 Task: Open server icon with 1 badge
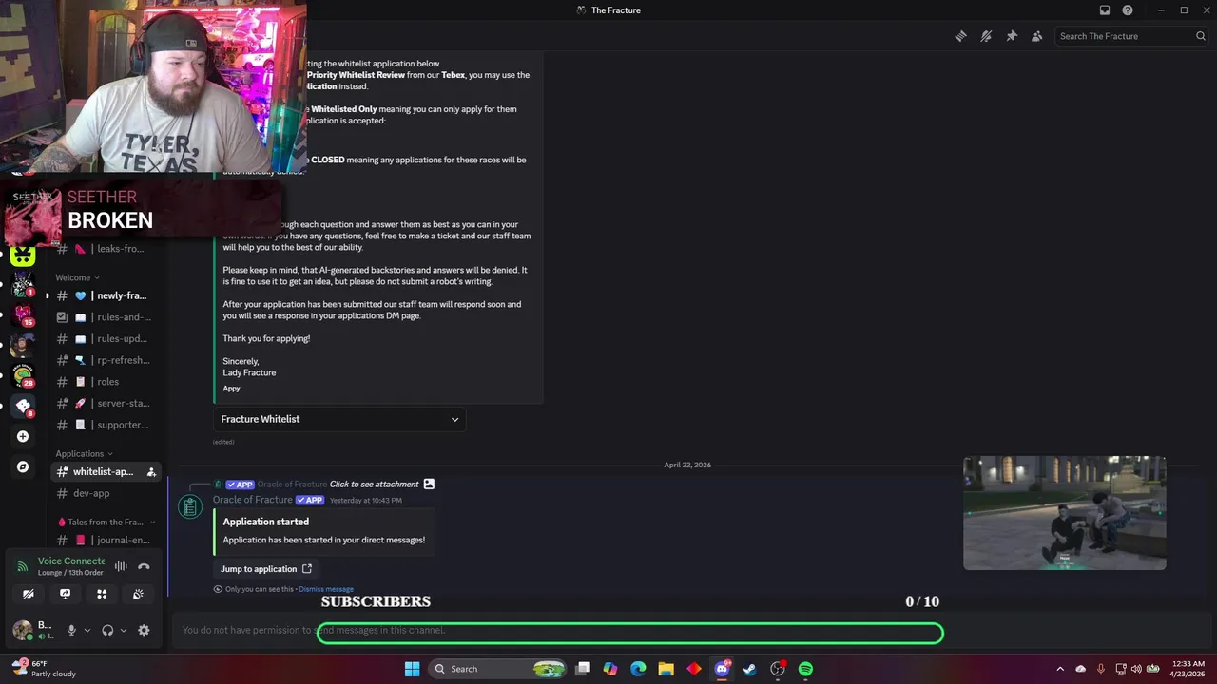click(x=23, y=284)
